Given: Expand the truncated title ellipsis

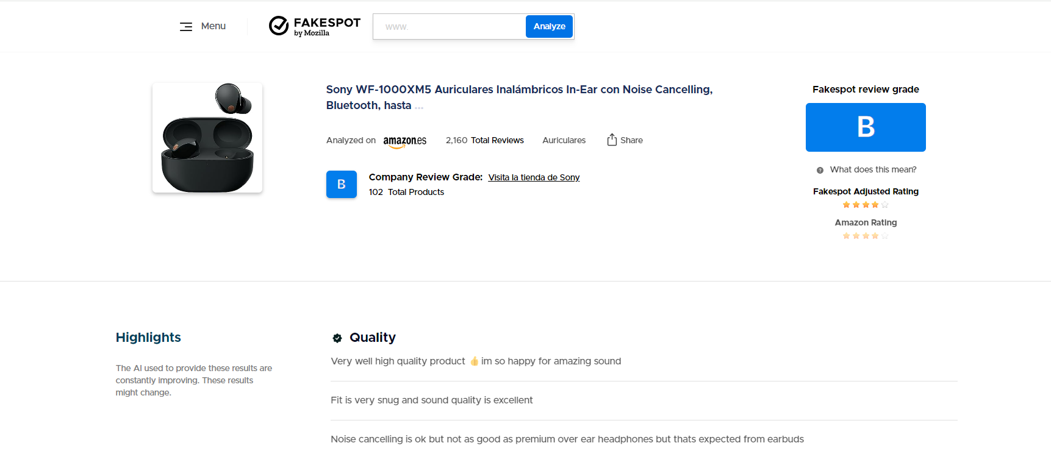Looking at the screenshot, I should [x=419, y=106].
